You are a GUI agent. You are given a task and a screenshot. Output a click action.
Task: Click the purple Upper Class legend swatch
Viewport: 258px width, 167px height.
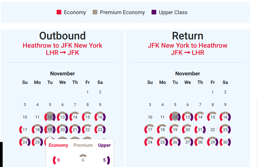[154, 12]
